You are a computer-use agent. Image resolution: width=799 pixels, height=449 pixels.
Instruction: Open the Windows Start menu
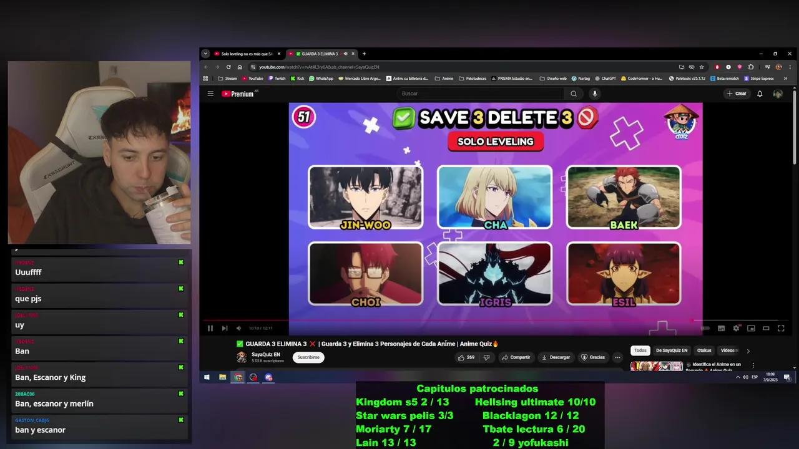tap(207, 377)
